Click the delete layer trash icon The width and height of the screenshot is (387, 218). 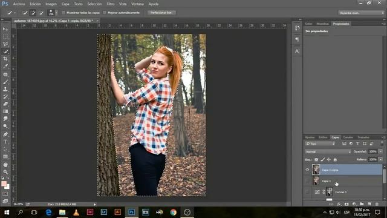pos(377,204)
